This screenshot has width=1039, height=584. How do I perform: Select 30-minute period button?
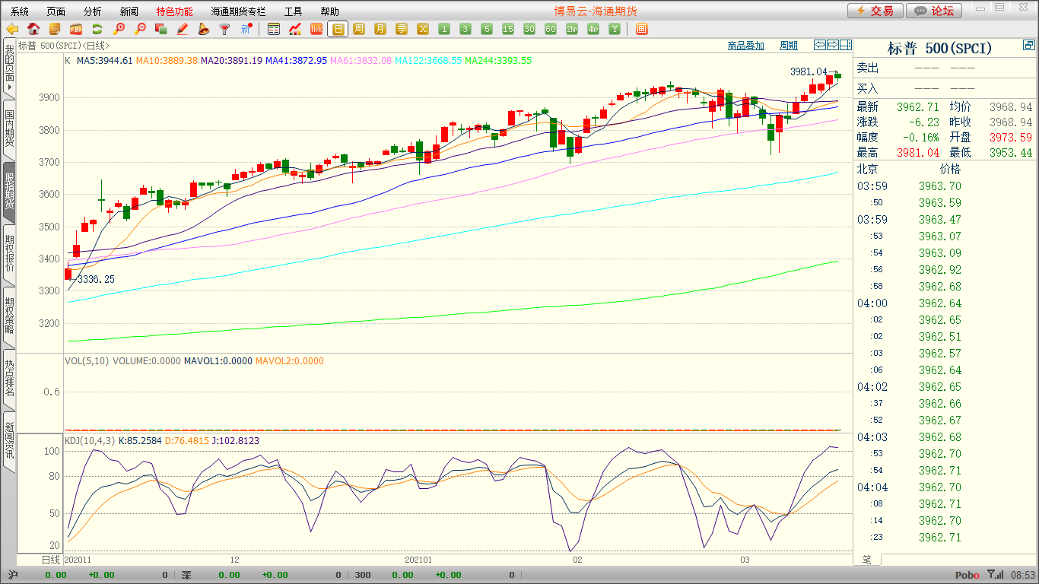tap(529, 29)
